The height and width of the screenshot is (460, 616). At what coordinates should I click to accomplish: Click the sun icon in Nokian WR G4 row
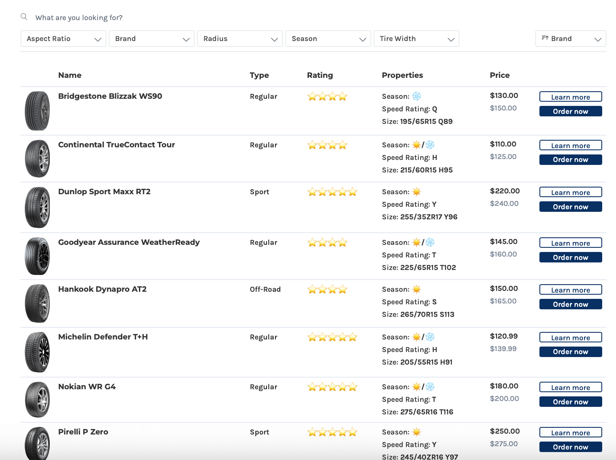[416, 387]
